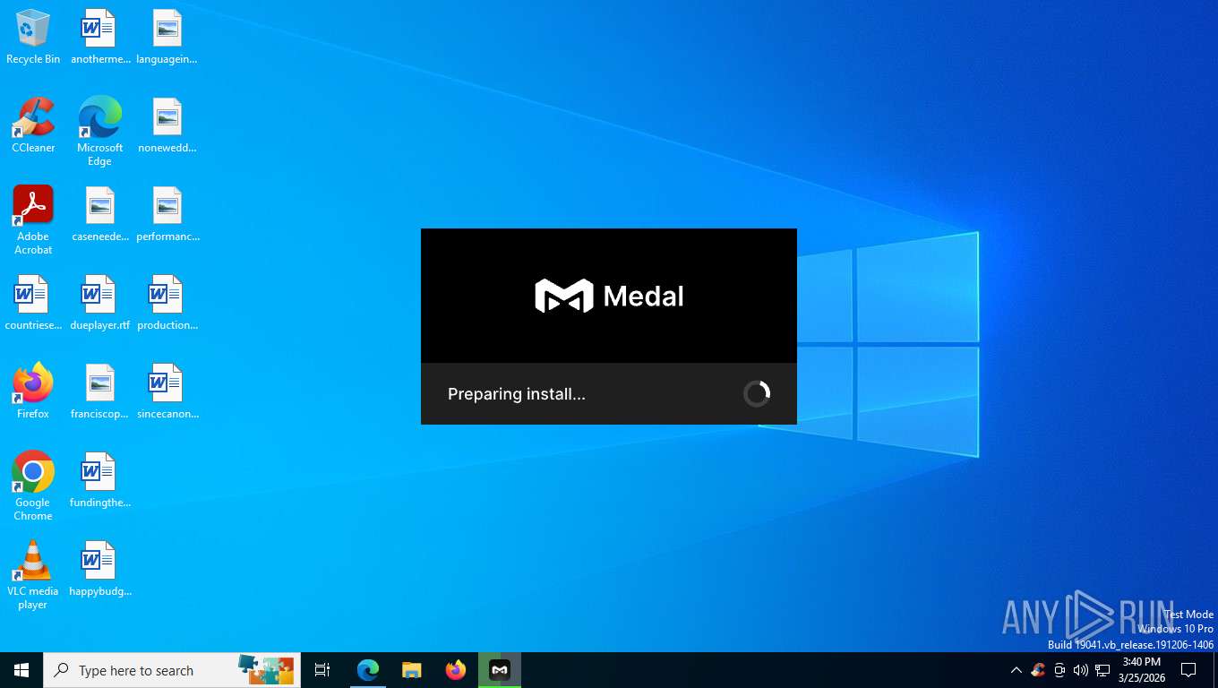Select the Google Chrome desktop shortcut
The height and width of the screenshot is (688, 1218).
(x=33, y=486)
